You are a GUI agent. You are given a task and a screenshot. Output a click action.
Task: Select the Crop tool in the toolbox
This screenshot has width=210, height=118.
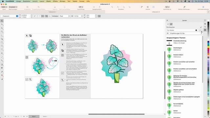[x=2, y=28]
